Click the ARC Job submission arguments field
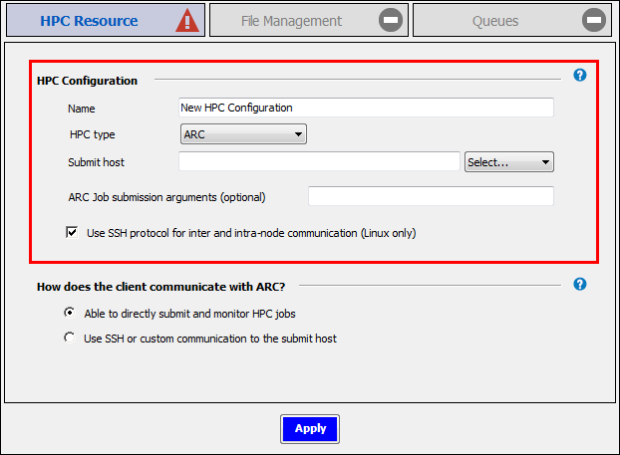The image size is (620, 455). pos(431,196)
